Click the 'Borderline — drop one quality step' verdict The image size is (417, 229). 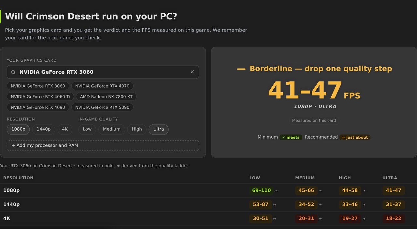pyautogui.click(x=314, y=69)
